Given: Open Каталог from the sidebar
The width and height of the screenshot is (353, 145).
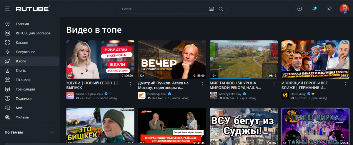Looking at the screenshot, I should coord(22,43).
